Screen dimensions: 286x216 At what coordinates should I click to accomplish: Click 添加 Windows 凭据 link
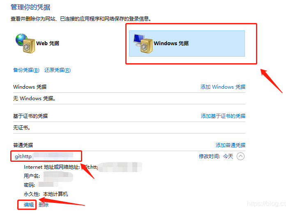coord(223,87)
